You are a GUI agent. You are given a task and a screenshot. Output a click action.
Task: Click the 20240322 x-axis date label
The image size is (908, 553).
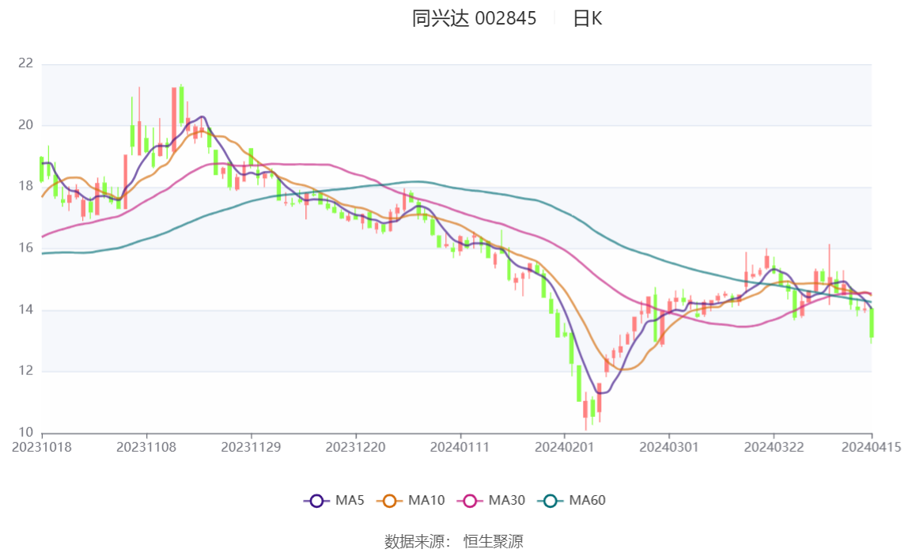coord(774,448)
